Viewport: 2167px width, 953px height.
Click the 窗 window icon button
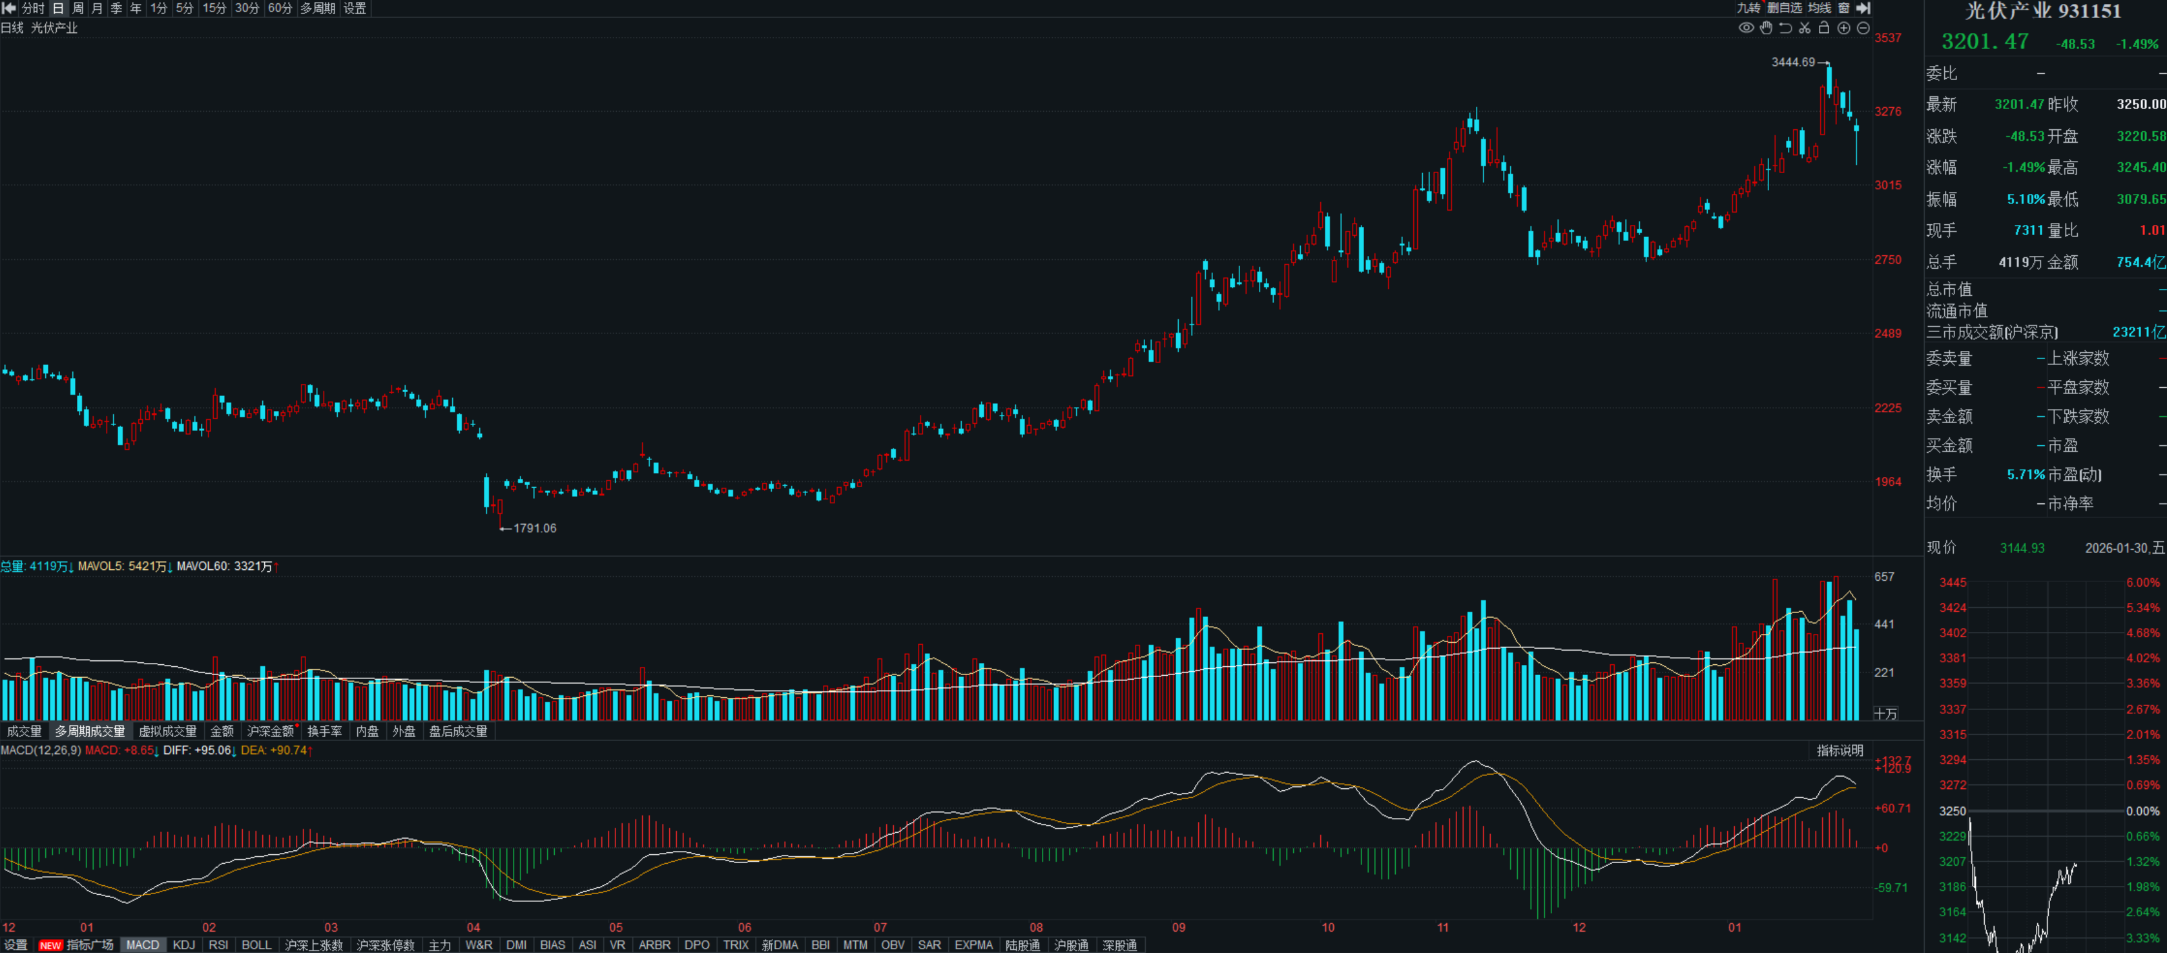coord(1843,8)
